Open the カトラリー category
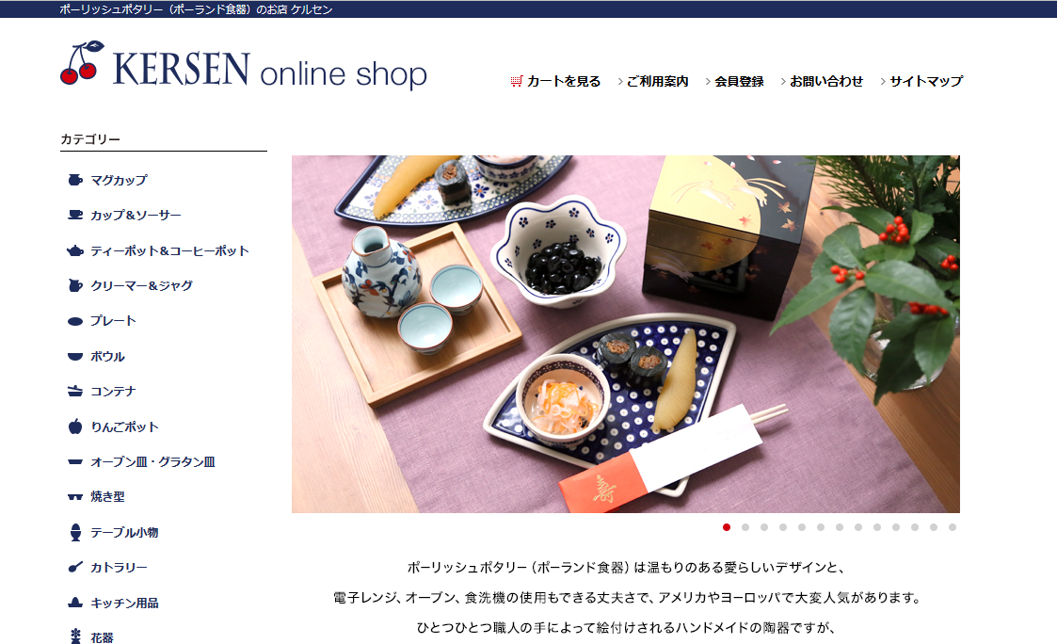This screenshot has width=1057, height=644. click(119, 568)
